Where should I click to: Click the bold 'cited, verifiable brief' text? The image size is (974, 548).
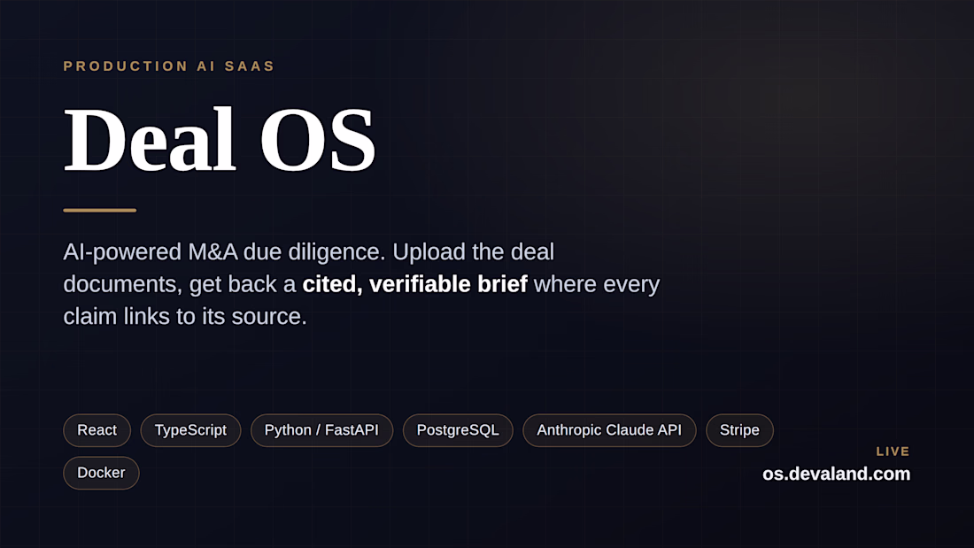coord(415,284)
